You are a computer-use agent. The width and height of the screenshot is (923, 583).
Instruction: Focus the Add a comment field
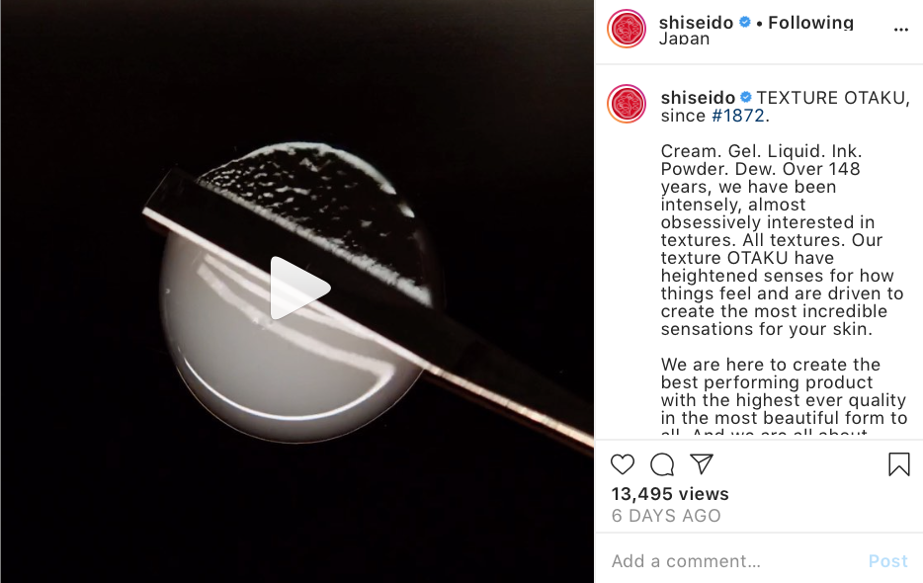[x=736, y=561]
